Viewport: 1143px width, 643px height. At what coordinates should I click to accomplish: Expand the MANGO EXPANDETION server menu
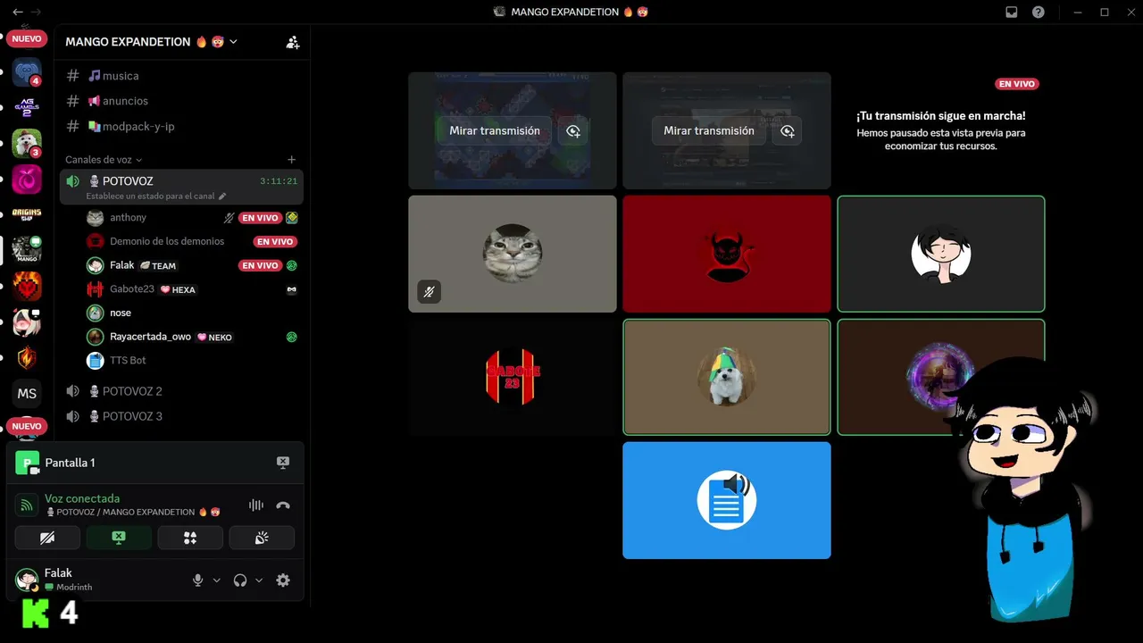coord(152,42)
